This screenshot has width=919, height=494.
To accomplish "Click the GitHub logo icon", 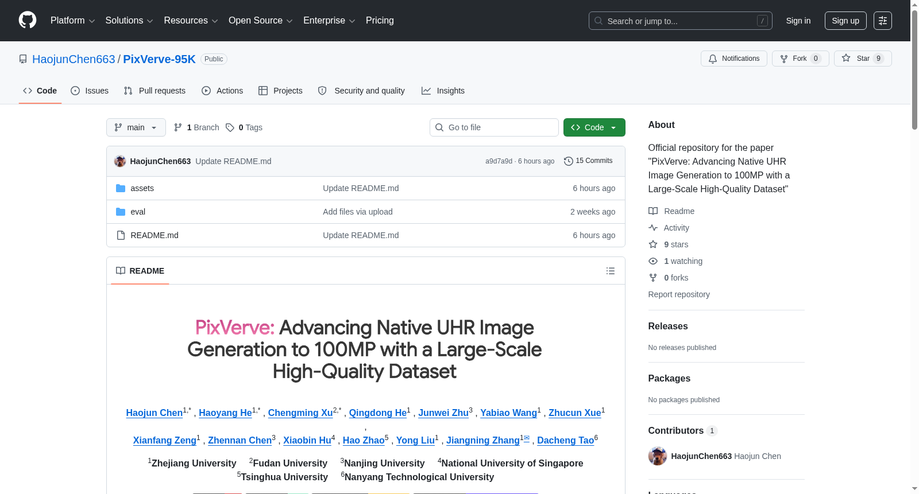I will point(28,20).
